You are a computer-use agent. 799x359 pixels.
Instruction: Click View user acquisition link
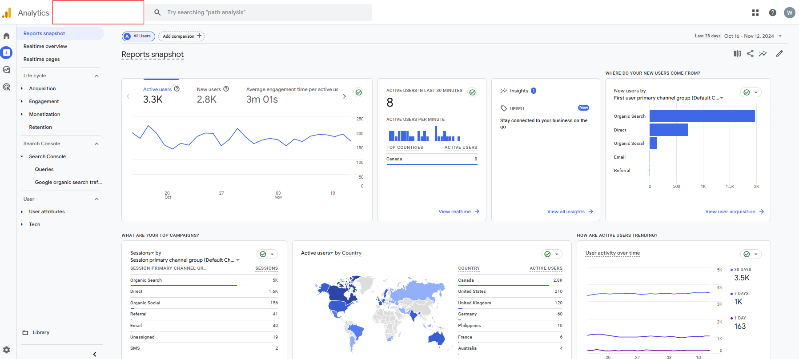coord(735,211)
